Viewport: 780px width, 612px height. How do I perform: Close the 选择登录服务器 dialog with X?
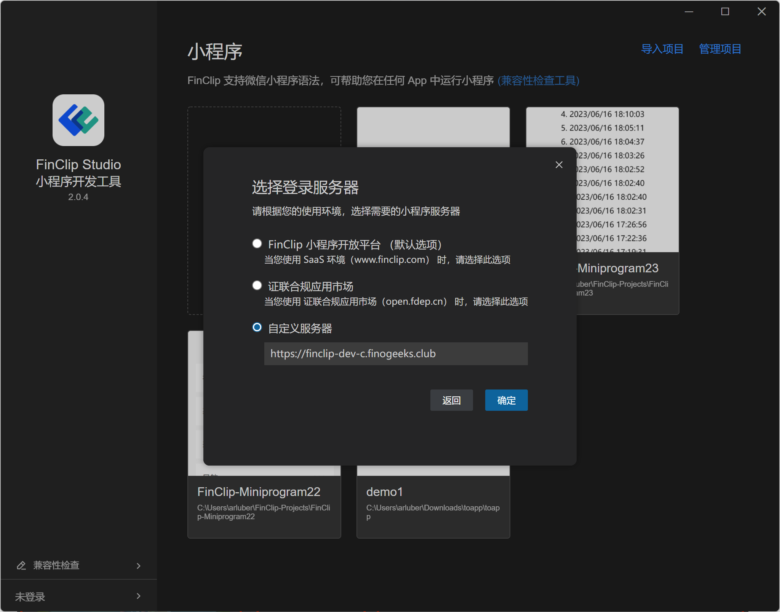559,165
